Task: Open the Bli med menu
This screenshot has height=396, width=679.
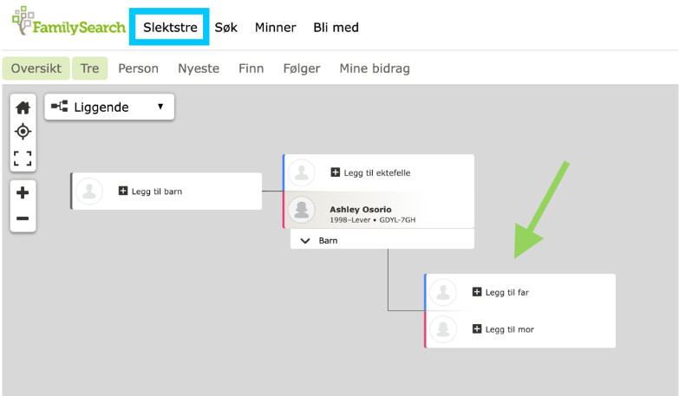Action: click(336, 27)
